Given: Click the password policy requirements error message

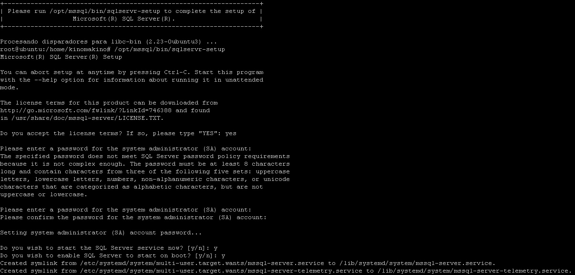Looking at the screenshot, I should 145,175.
